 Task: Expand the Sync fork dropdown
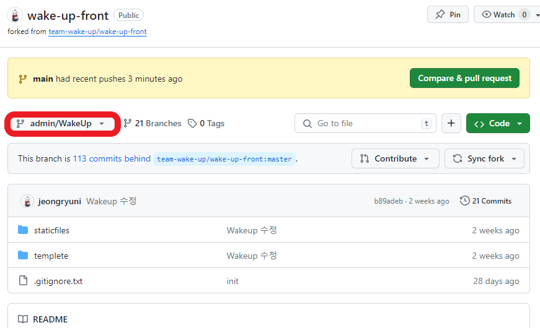point(484,158)
